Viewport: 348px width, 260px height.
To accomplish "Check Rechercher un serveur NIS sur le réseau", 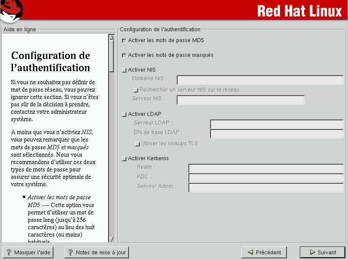I will [x=136, y=90].
